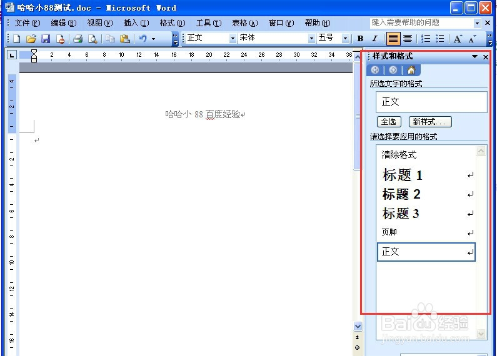Open the 样式和格式 task pane menu arrow
The width and height of the screenshot is (497, 356).
pyautogui.click(x=474, y=57)
